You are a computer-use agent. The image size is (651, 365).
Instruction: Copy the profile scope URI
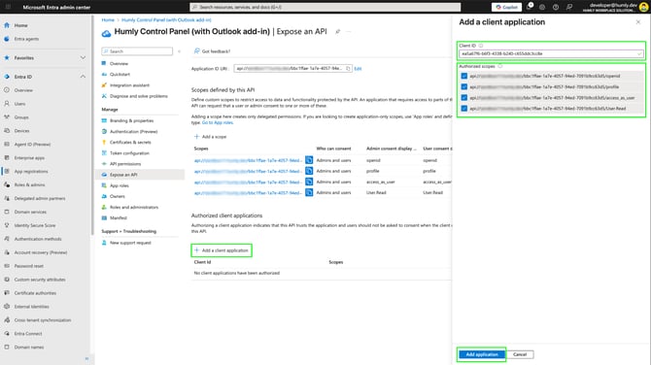click(309, 171)
